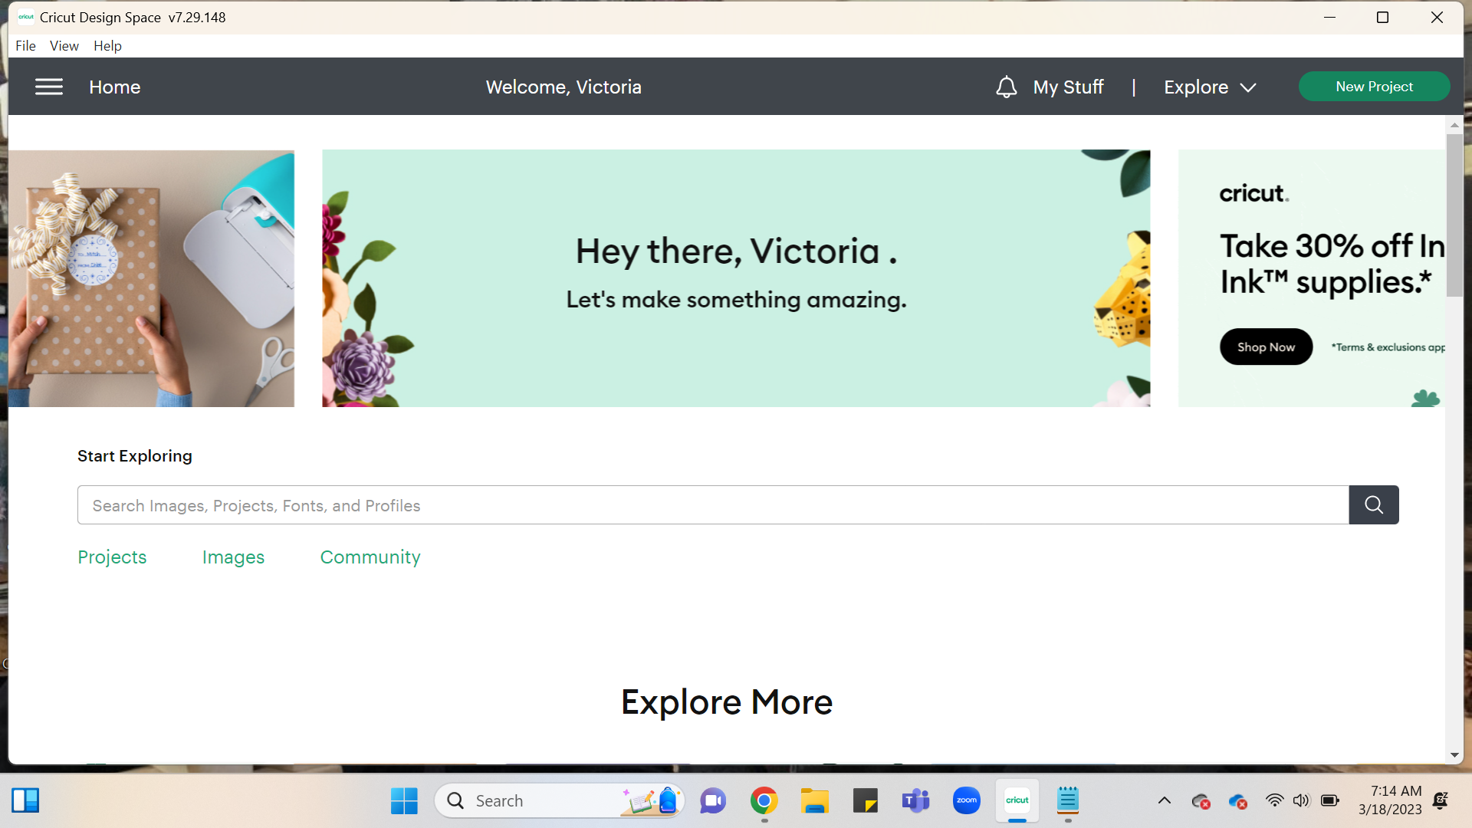The height and width of the screenshot is (828, 1472).
Task: Open the Help menu
Action: point(107,45)
